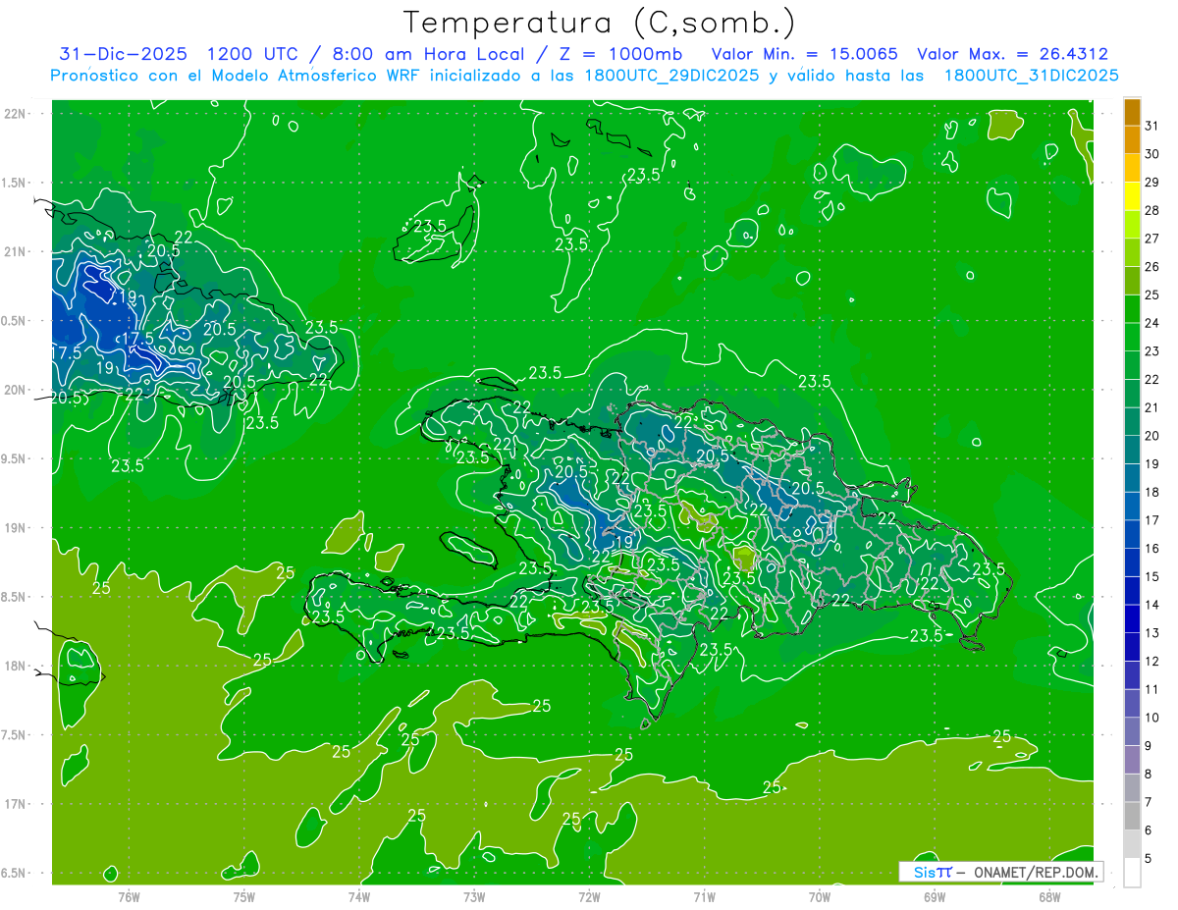Click '8:00 am Hora Local' in the header
The width and height of the screenshot is (1178, 910).
point(426,54)
